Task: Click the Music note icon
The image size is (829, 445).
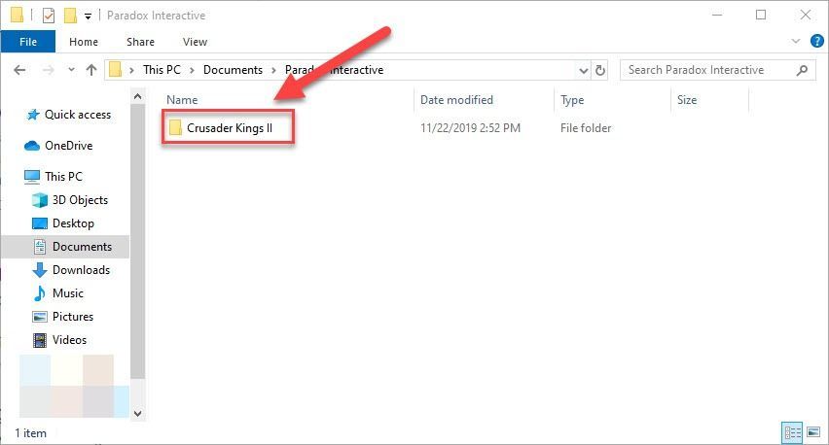Action: click(x=39, y=293)
